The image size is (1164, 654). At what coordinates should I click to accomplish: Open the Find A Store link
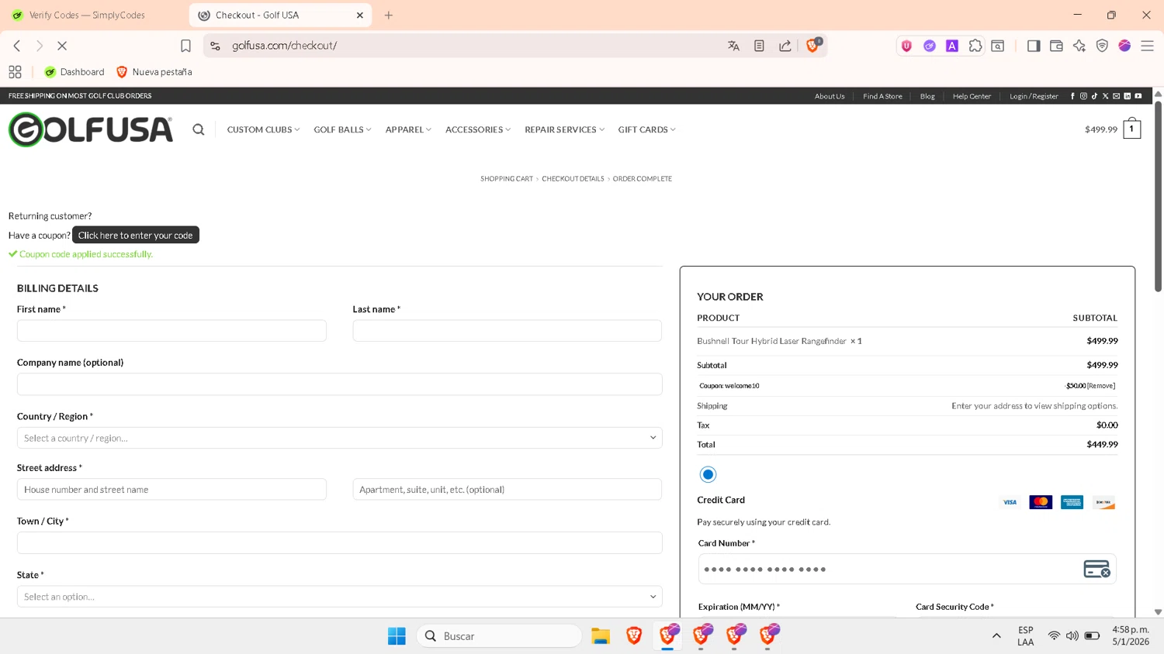[x=882, y=96]
